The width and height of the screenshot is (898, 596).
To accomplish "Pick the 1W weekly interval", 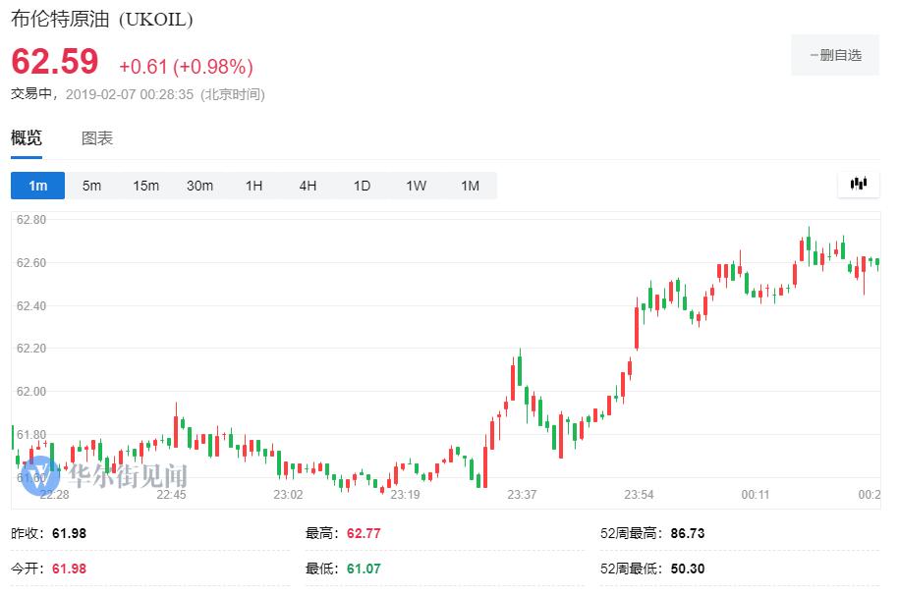I will pyautogui.click(x=416, y=186).
